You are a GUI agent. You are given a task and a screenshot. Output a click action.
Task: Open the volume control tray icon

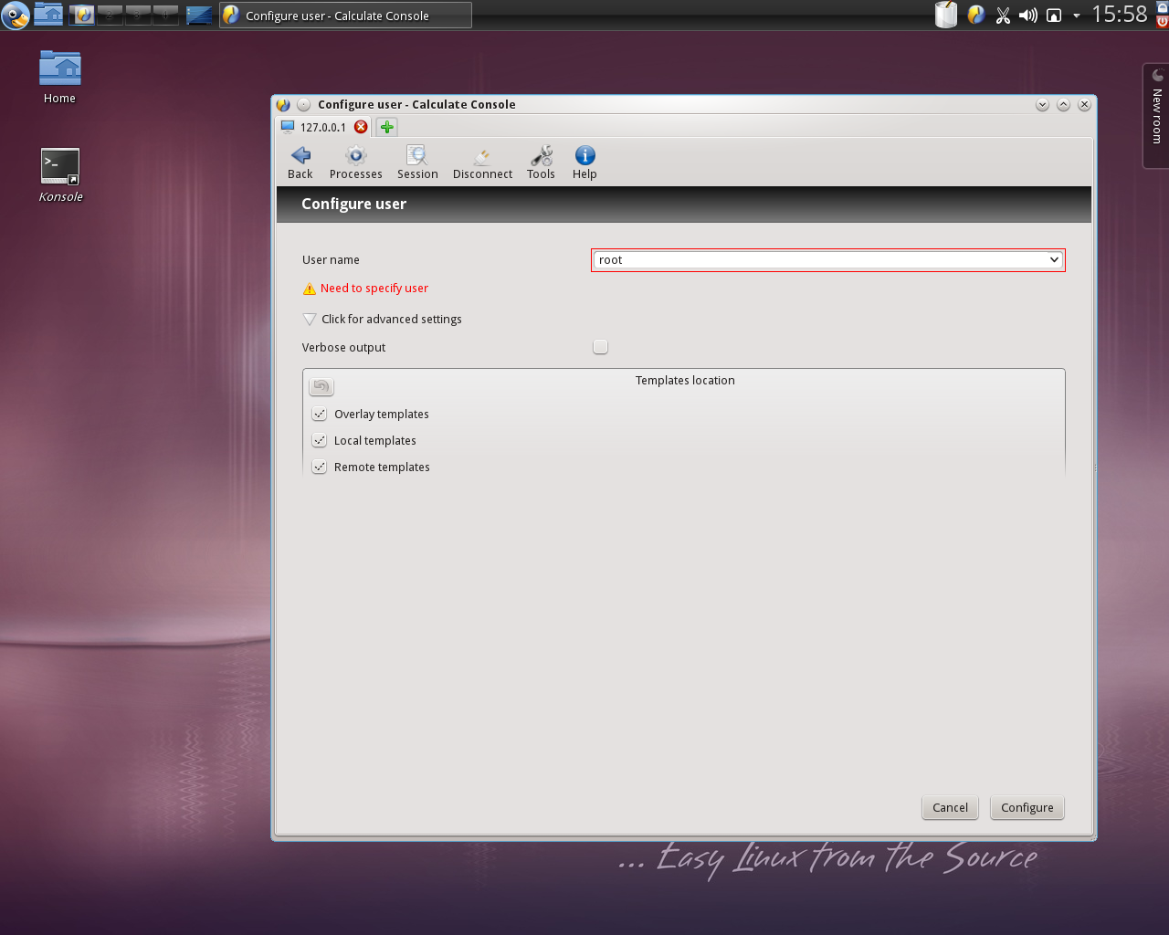coord(1028,16)
